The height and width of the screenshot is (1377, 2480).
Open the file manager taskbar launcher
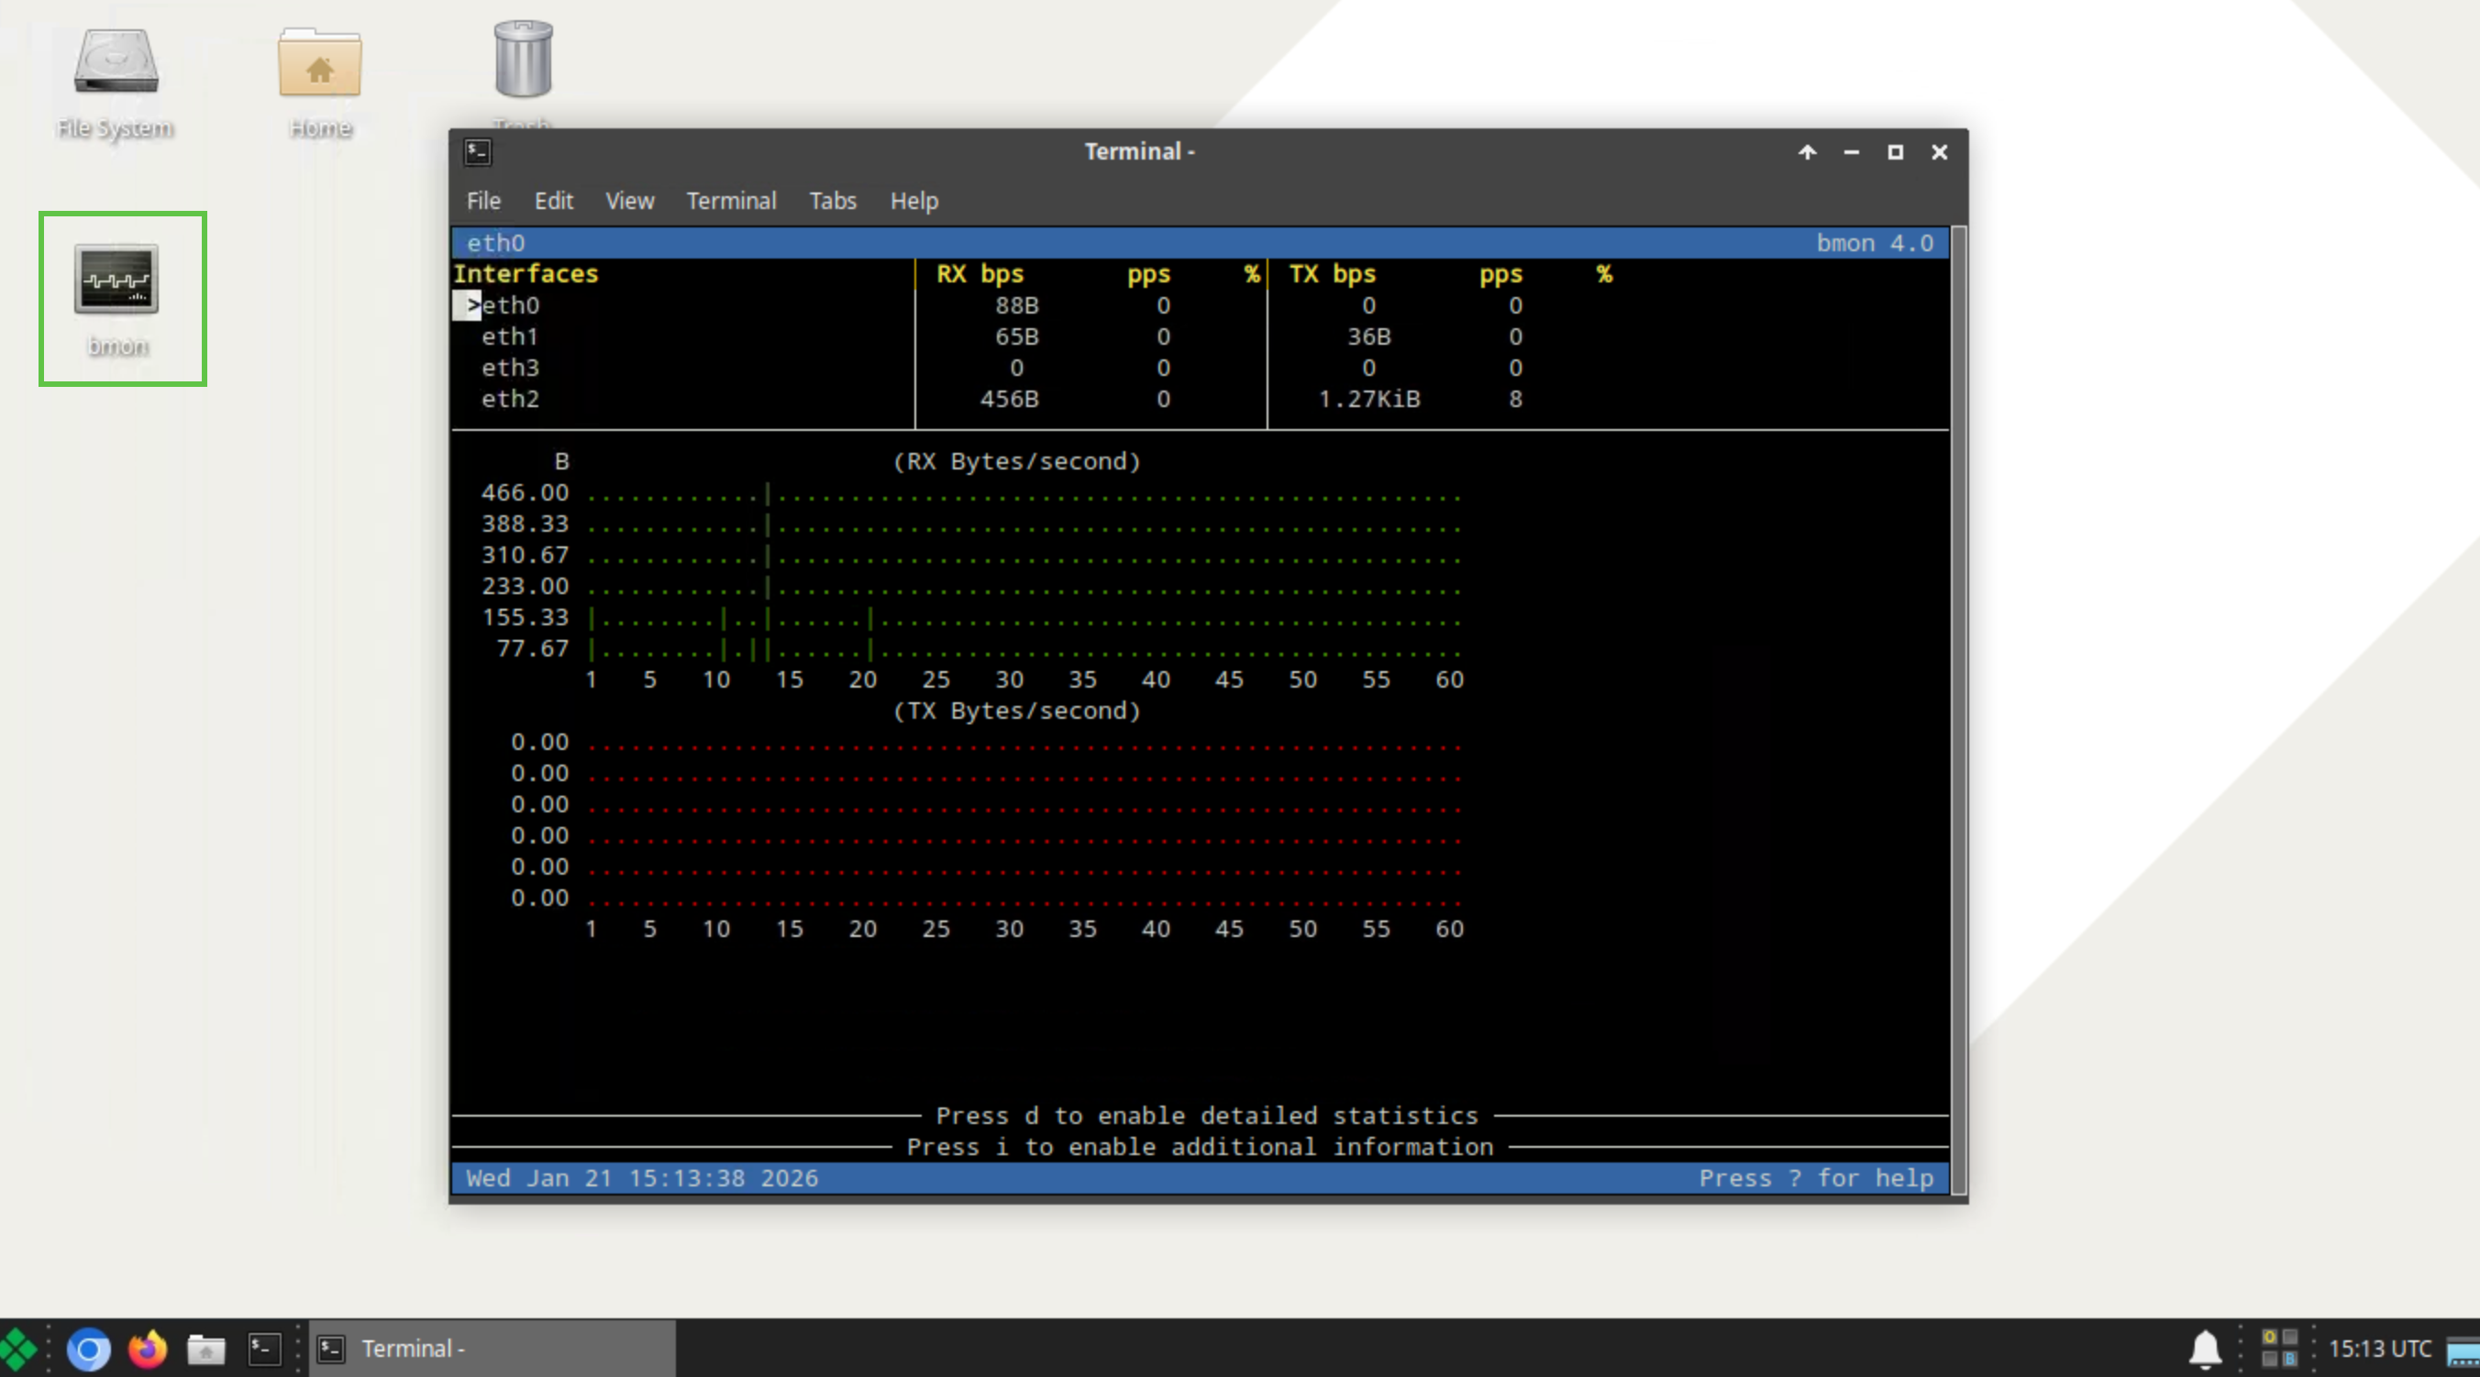click(x=205, y=1349)
